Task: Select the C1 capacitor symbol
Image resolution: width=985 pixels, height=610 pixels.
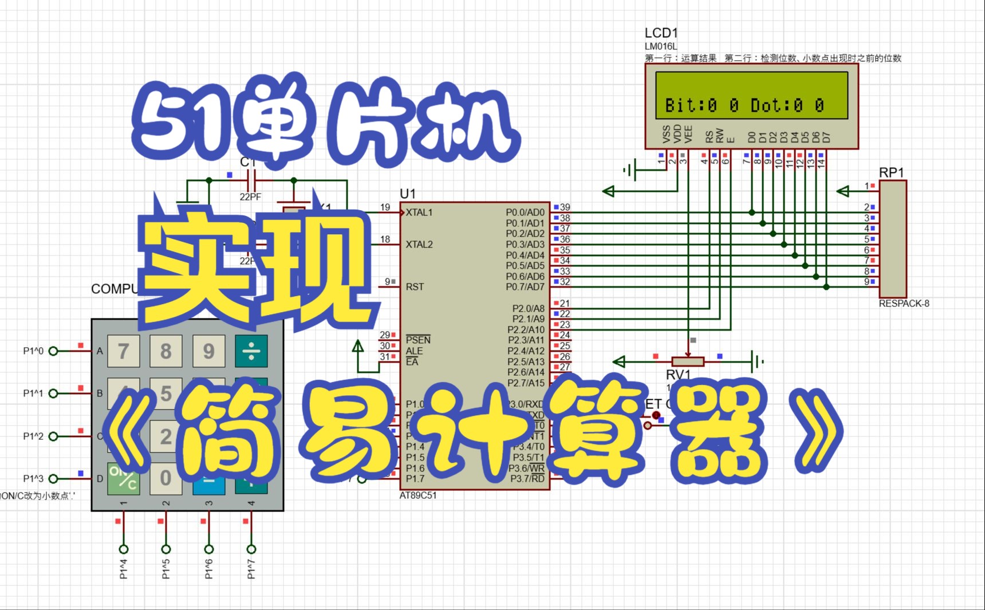Action: click(251, 181)
